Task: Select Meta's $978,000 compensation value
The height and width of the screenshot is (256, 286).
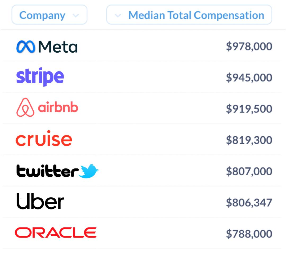Action: pyautogui.click(x=249, y=47)
